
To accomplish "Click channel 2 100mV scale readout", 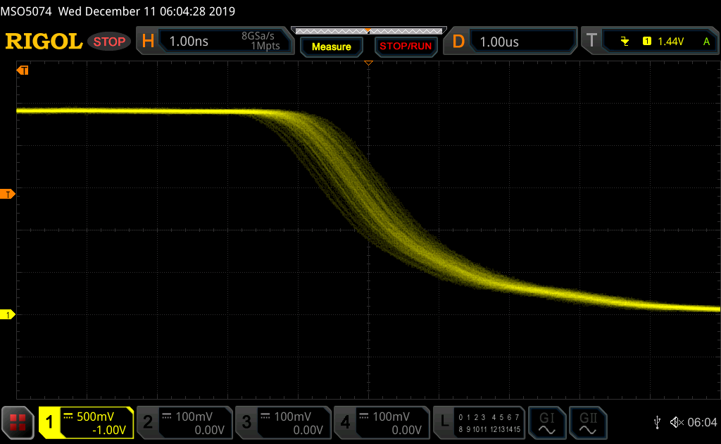I will [x=194, y=417].
